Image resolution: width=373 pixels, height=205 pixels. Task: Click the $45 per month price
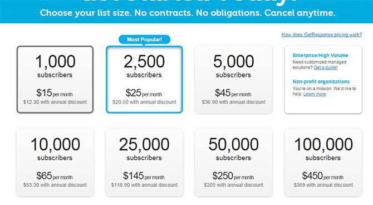pos(233,93)
